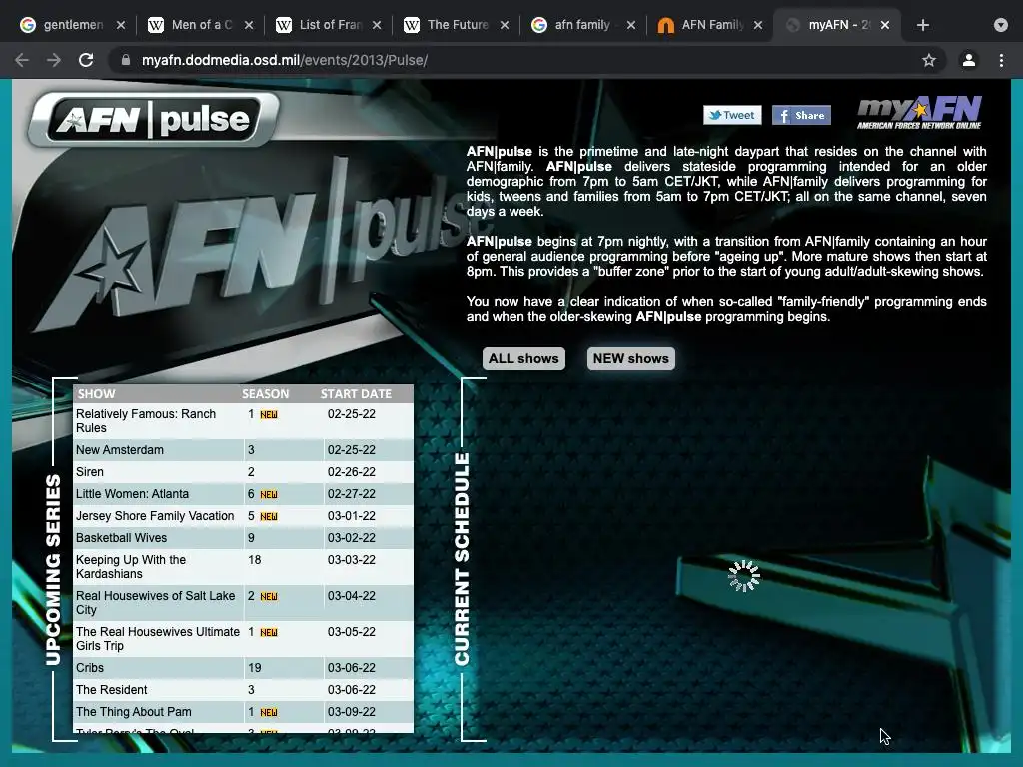Select 'The Thing About Pam' row
Viewport: 1023px width, 767px height.
(x=244, y=712)
